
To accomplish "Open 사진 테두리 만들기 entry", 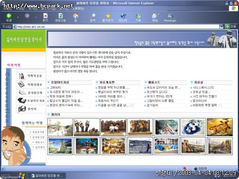I will click(x=205, y=96).
